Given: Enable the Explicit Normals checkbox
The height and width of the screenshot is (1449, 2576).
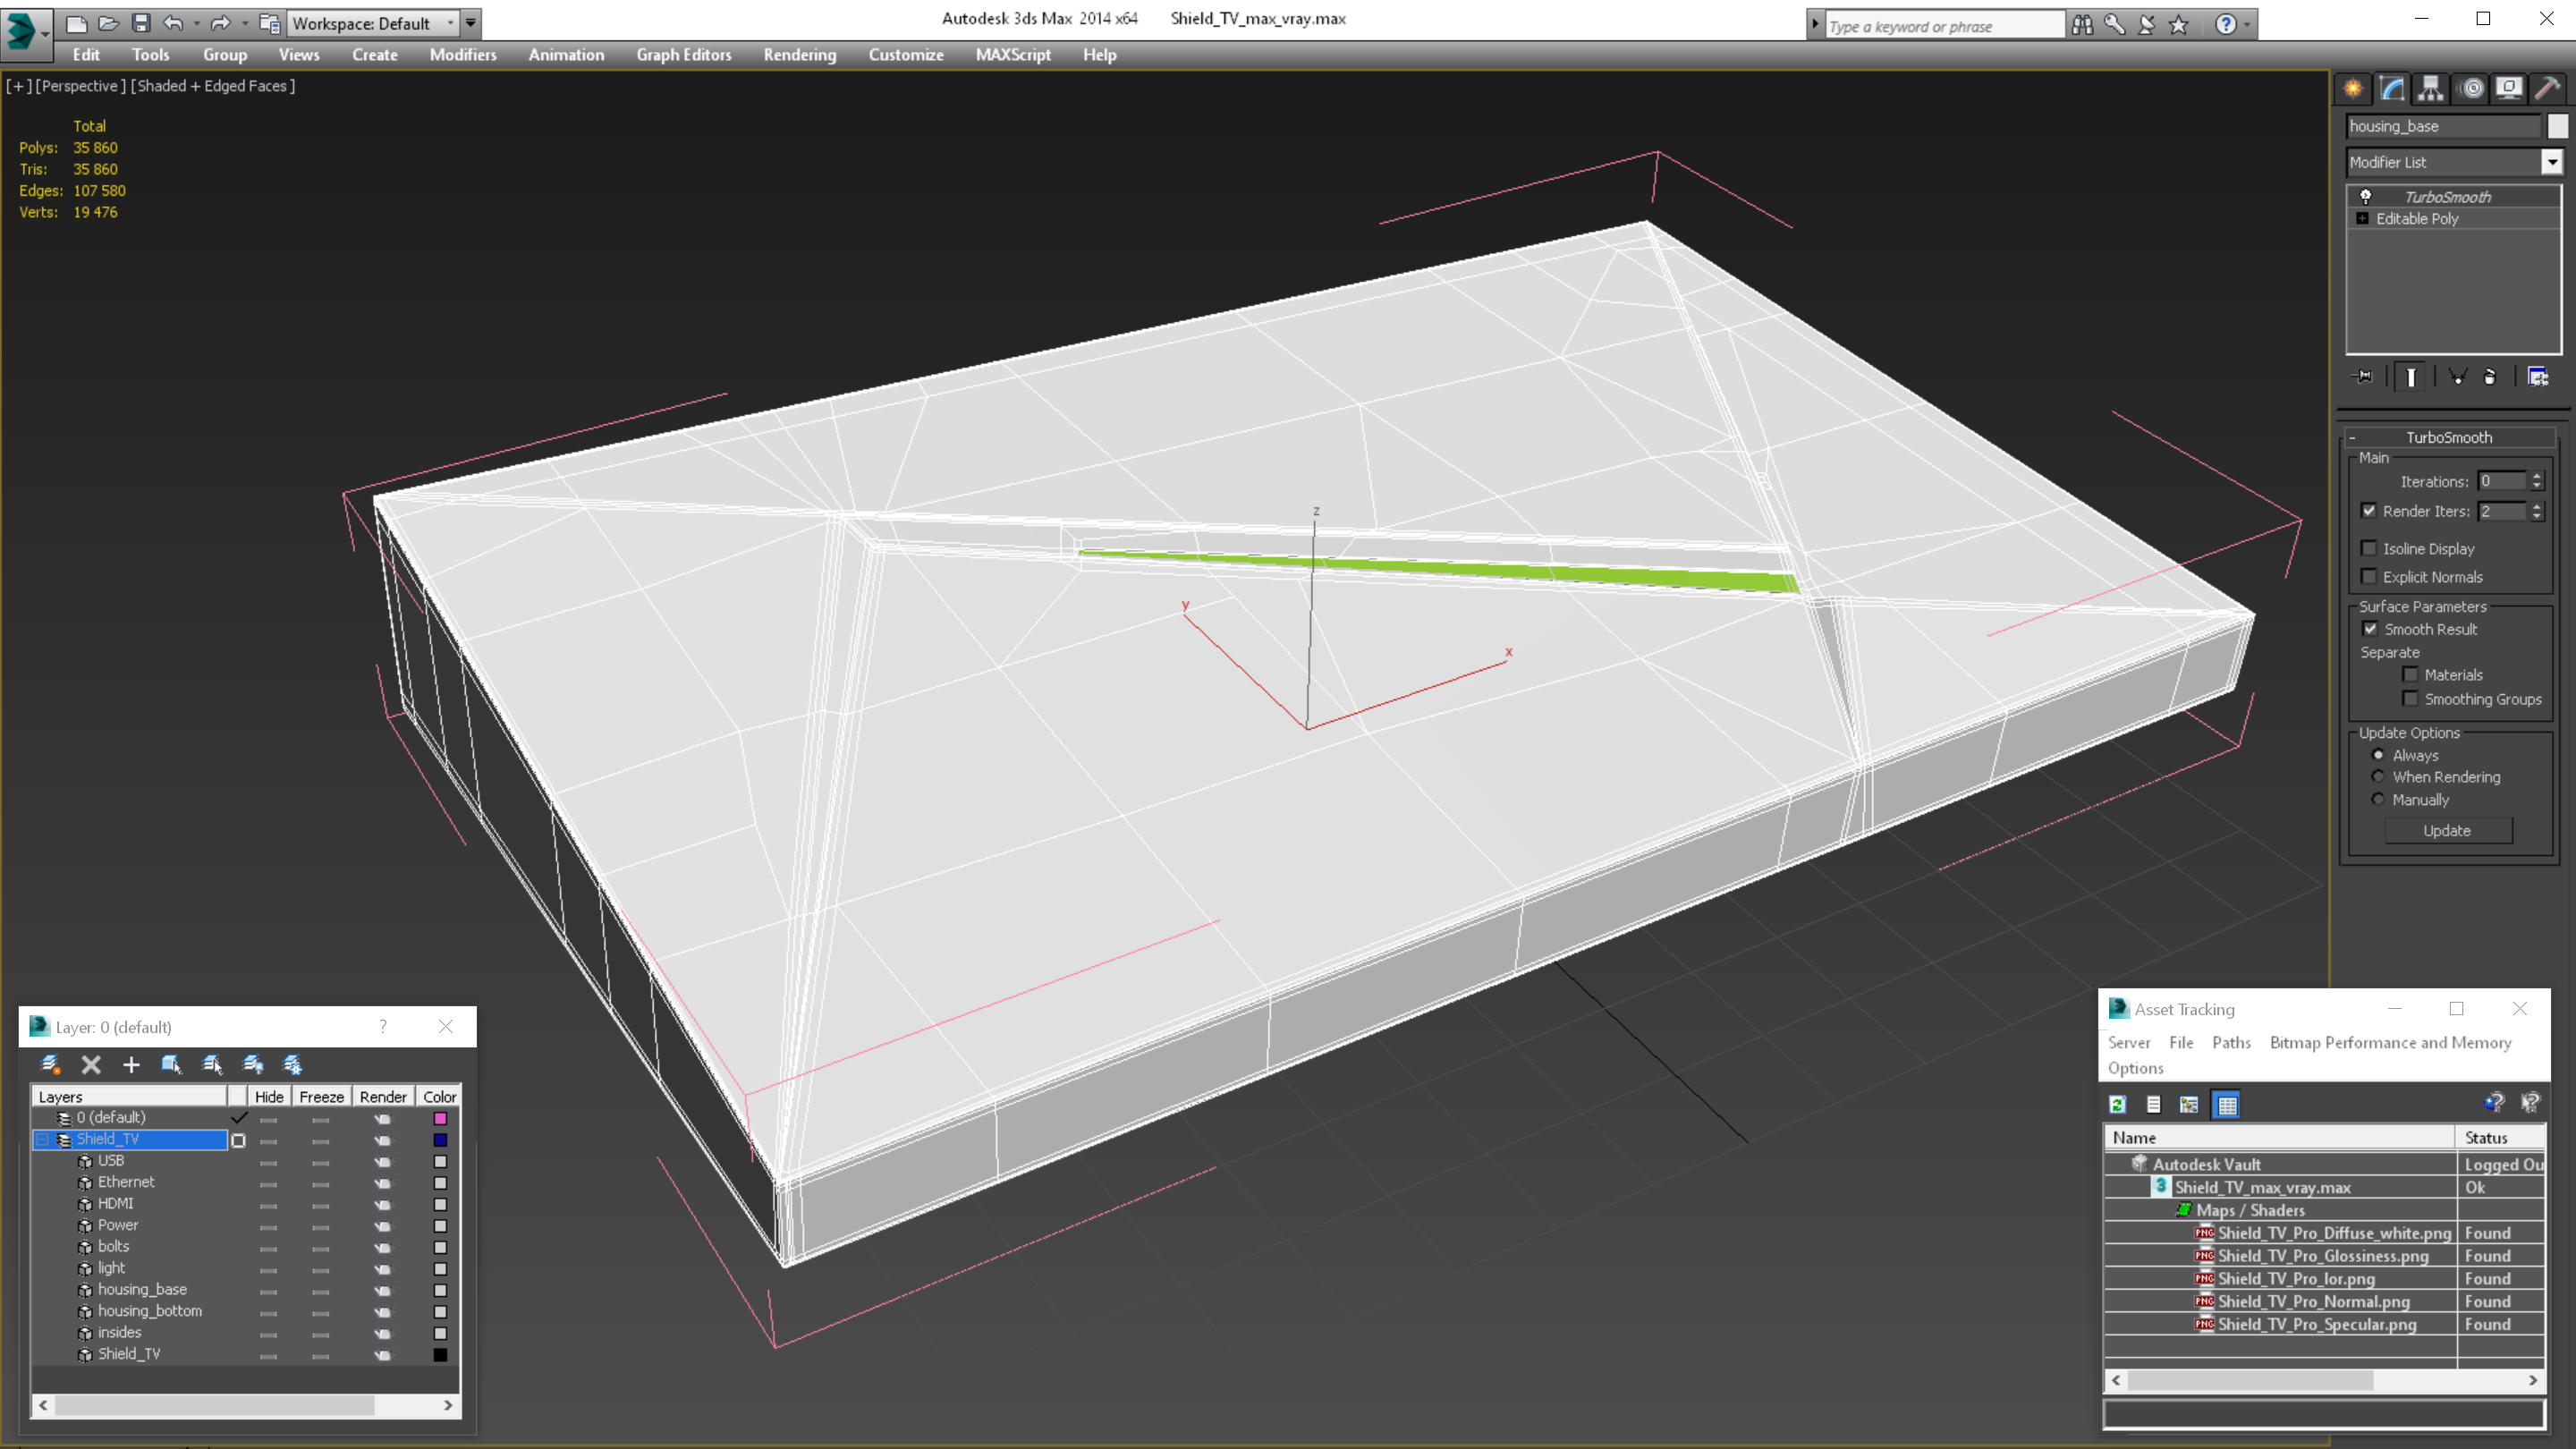Looking at the screenshot, I should point(2369,577).
